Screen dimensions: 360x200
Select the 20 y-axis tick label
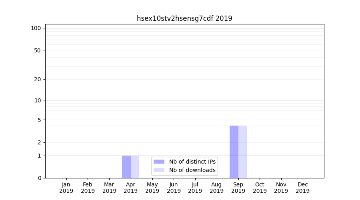pyautogui.click(x=38, y=79)
